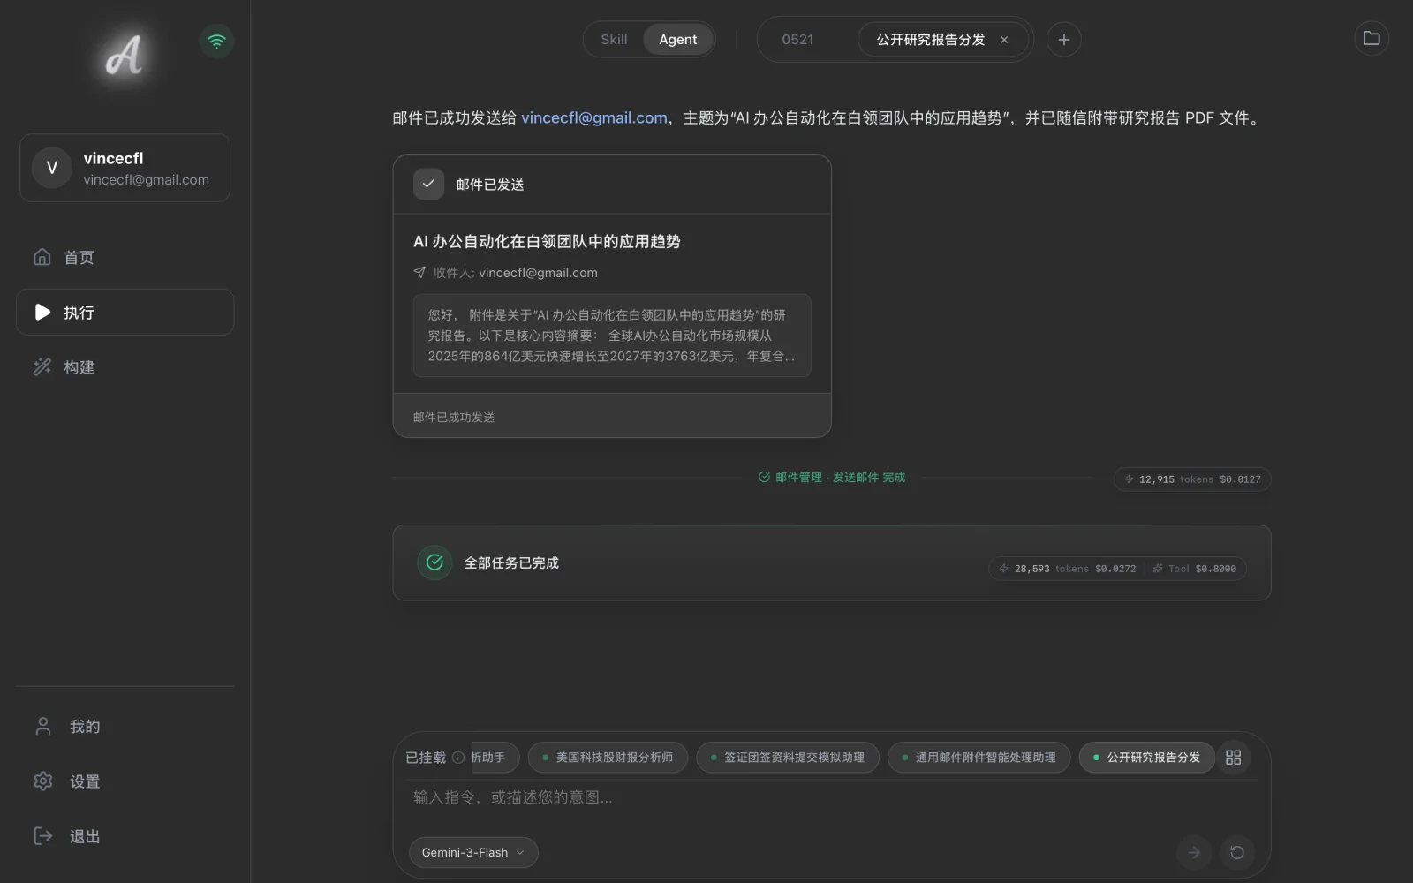Click 邮件已成功发送 footer text

tap(454, 417)
